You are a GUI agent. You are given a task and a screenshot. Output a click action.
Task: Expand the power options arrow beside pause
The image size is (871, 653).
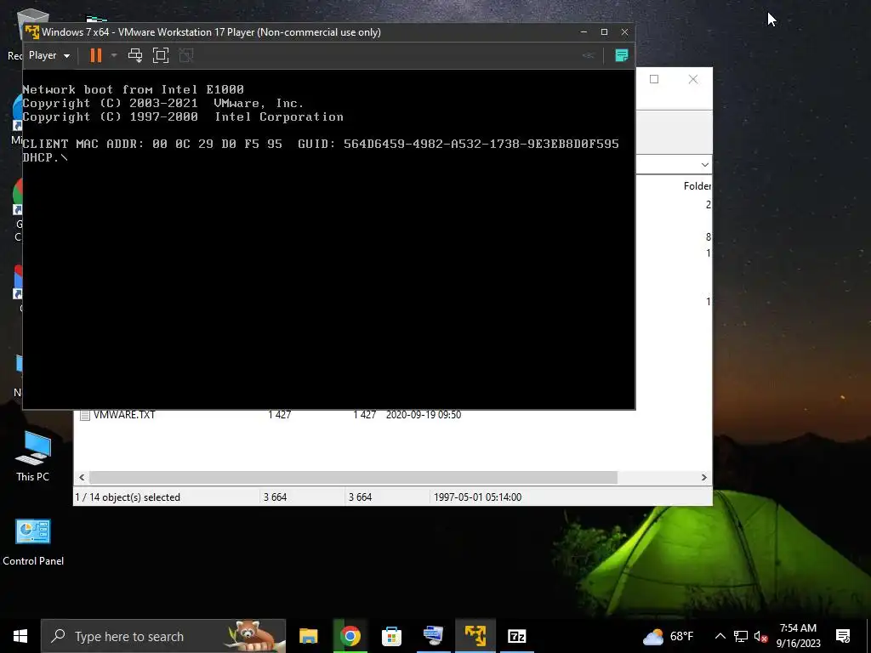coord(114,55)
